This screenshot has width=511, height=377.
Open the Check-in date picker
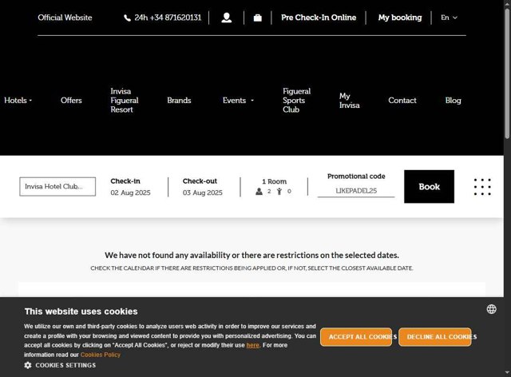130,187
